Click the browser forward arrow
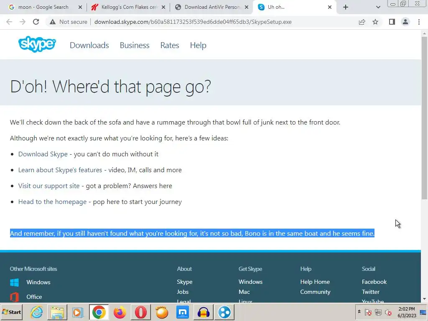This screenshot has height=321, width=428. coord(23,22)
